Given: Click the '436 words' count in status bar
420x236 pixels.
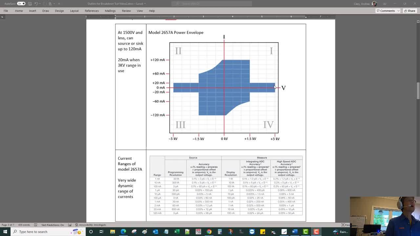Looking at the screenshot, I should (24, 225).
